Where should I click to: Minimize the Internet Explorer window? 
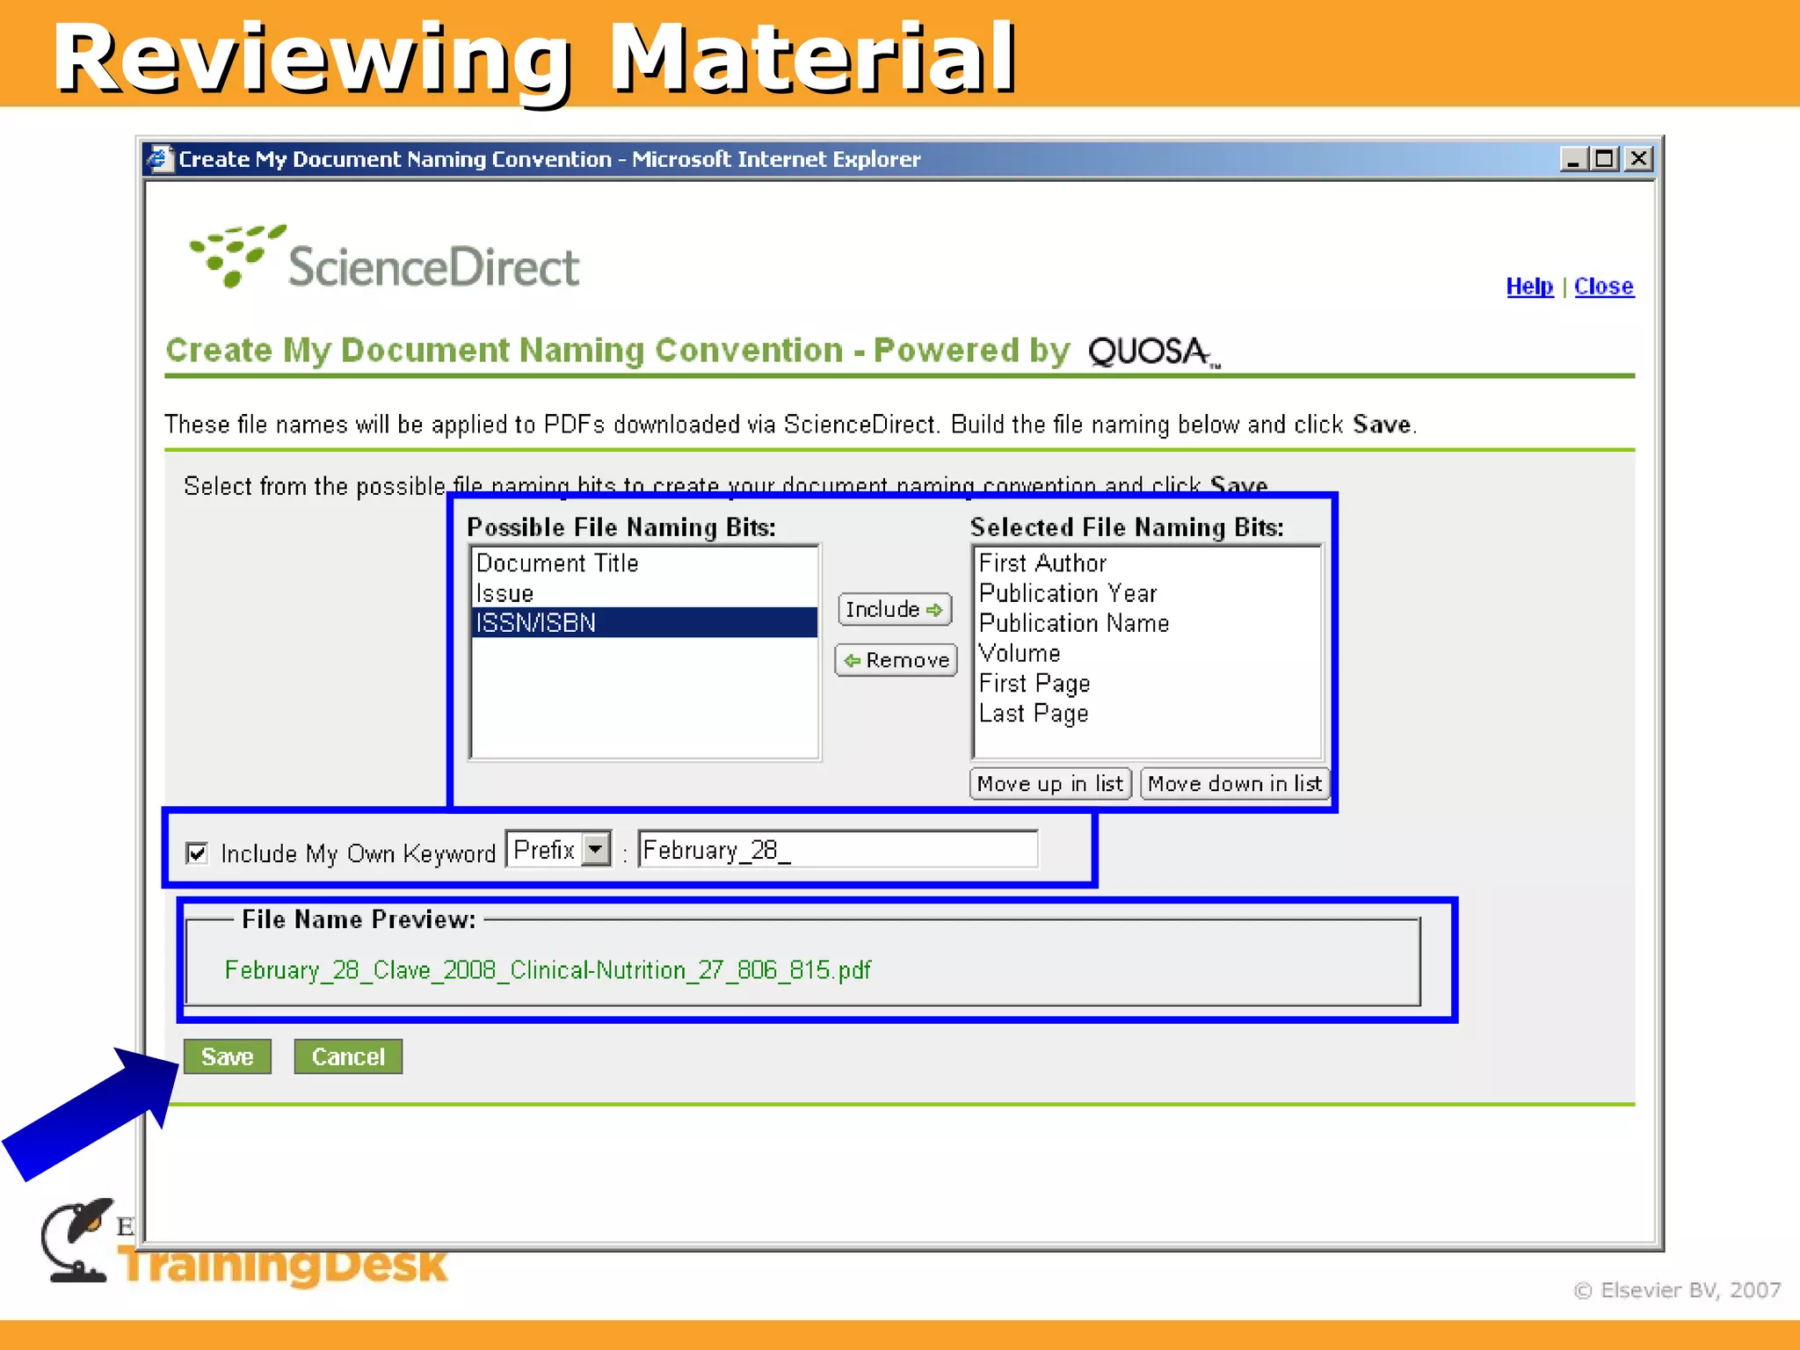1573,159
